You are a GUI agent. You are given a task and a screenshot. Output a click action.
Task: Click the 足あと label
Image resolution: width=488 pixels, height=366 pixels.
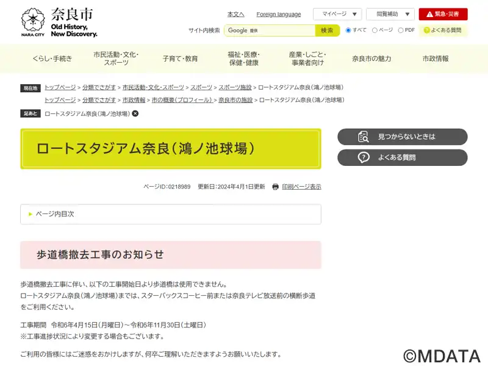(x=30, y=113)
